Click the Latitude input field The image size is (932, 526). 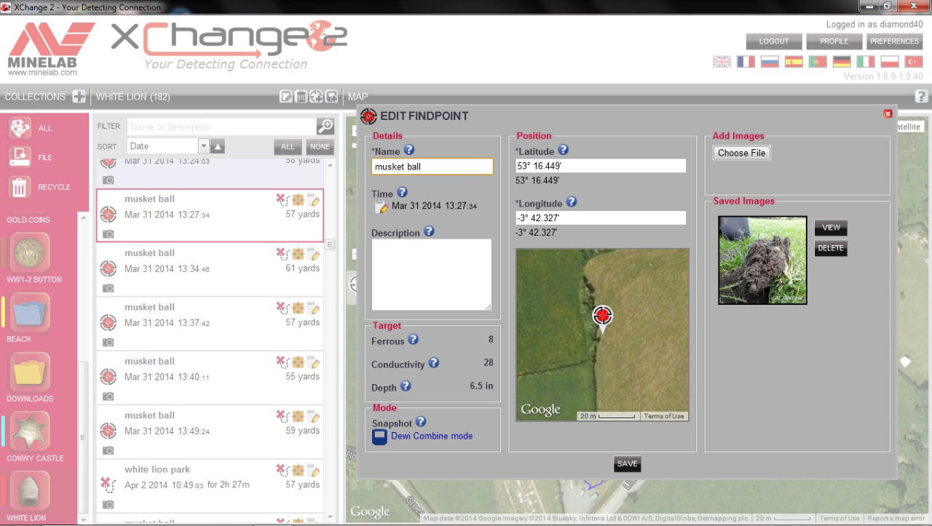coord(601,166)
